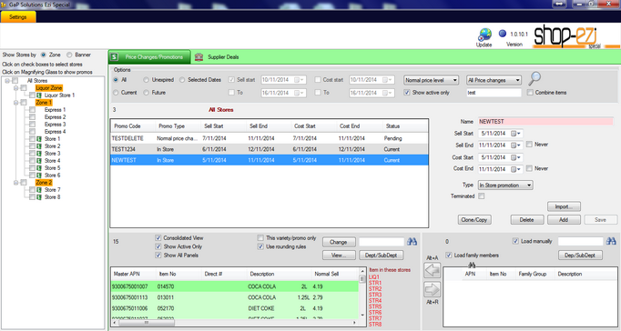Click the search text field containing test
621x331 pixels.
coord(494,93)
